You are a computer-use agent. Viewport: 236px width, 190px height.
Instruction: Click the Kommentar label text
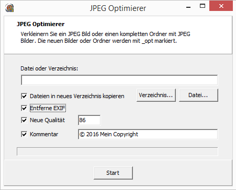tap(44, 134)
